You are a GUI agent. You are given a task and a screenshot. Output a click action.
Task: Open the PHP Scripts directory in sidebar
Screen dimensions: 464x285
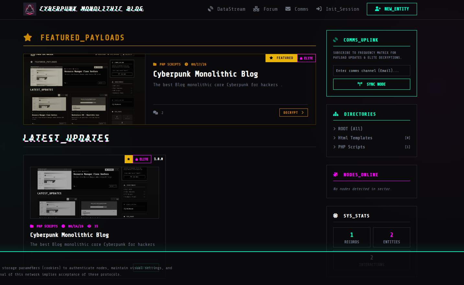click(x=352, y=147)
